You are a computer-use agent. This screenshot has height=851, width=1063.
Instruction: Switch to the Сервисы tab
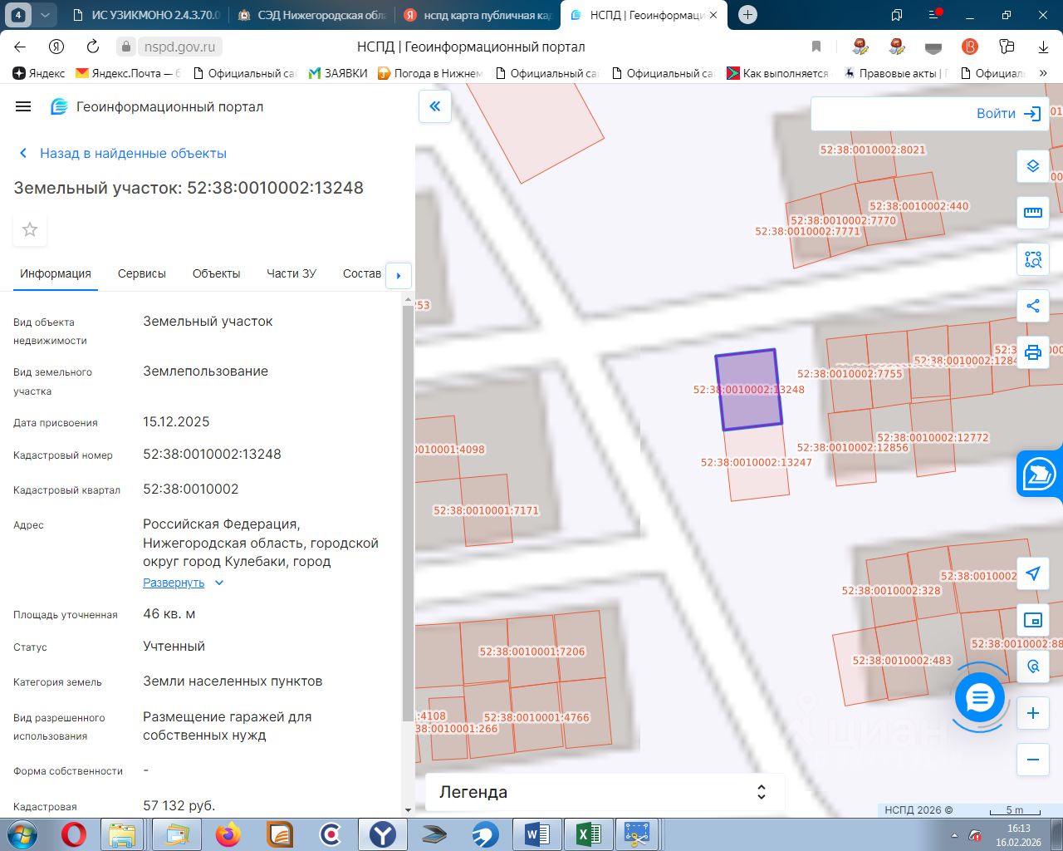tap(141, 273)
